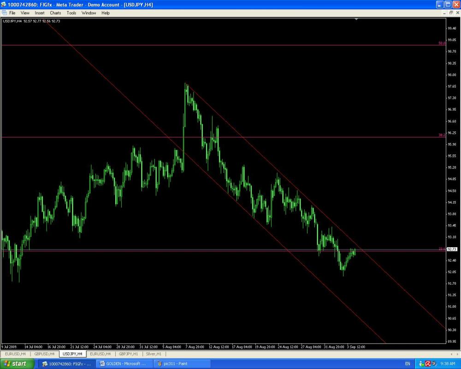The image size is (461, 369).
Task: Open the File menu
Action: [12, 13]
